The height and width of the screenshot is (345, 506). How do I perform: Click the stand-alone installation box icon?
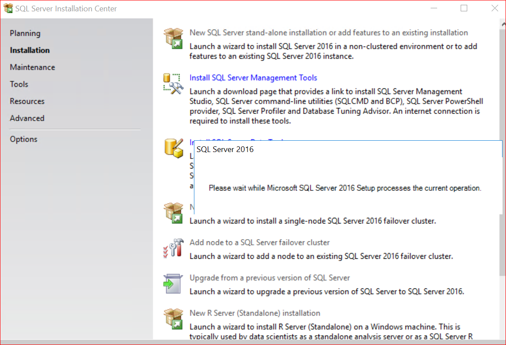[x=173, y=38]
